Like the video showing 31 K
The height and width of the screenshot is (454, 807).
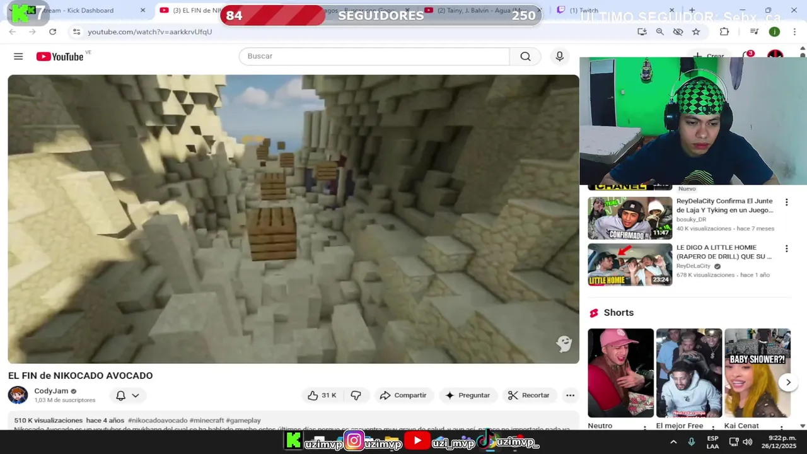pos(322,395)
